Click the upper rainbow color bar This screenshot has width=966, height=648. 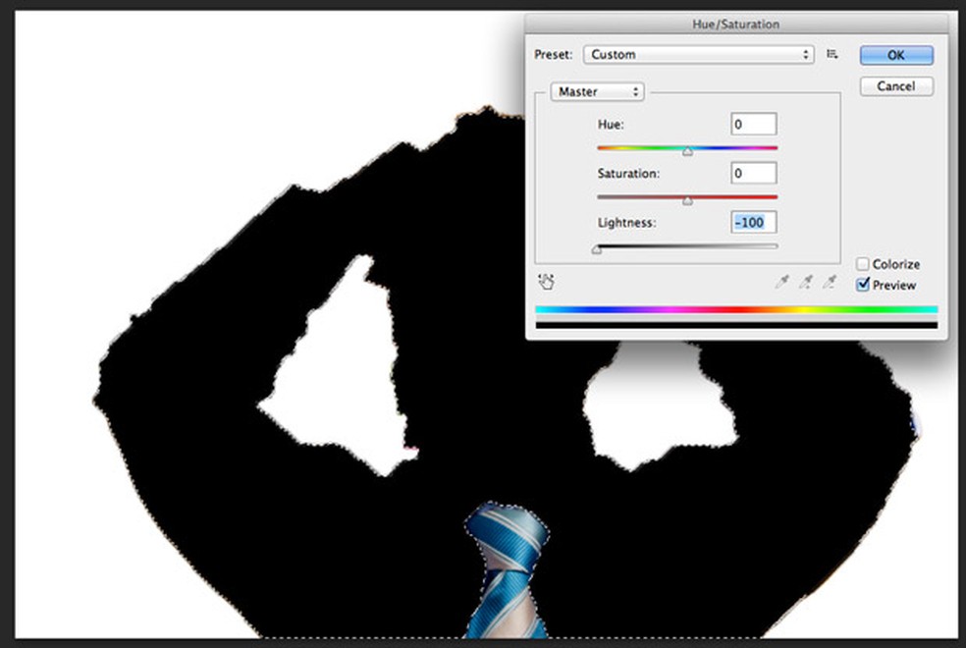(736, 310)
